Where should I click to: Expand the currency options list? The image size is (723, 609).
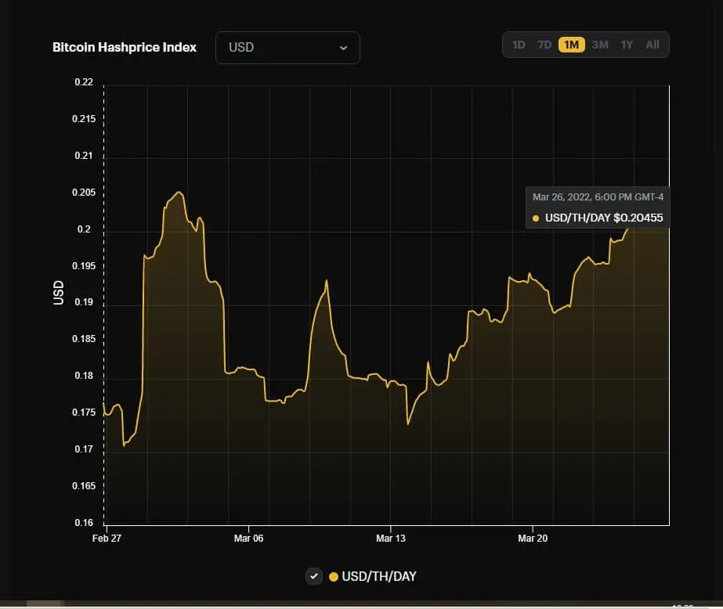point(287,48)
